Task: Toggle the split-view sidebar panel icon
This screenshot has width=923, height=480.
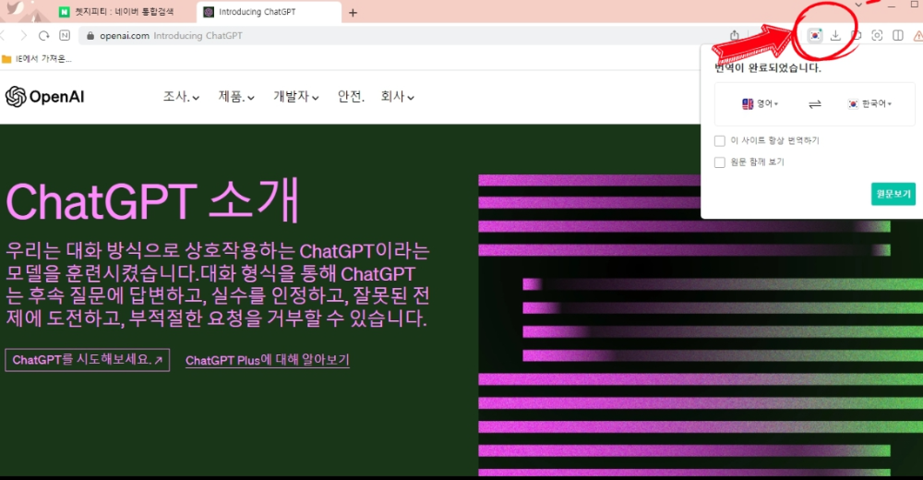Action: click(x=898, y=35)
